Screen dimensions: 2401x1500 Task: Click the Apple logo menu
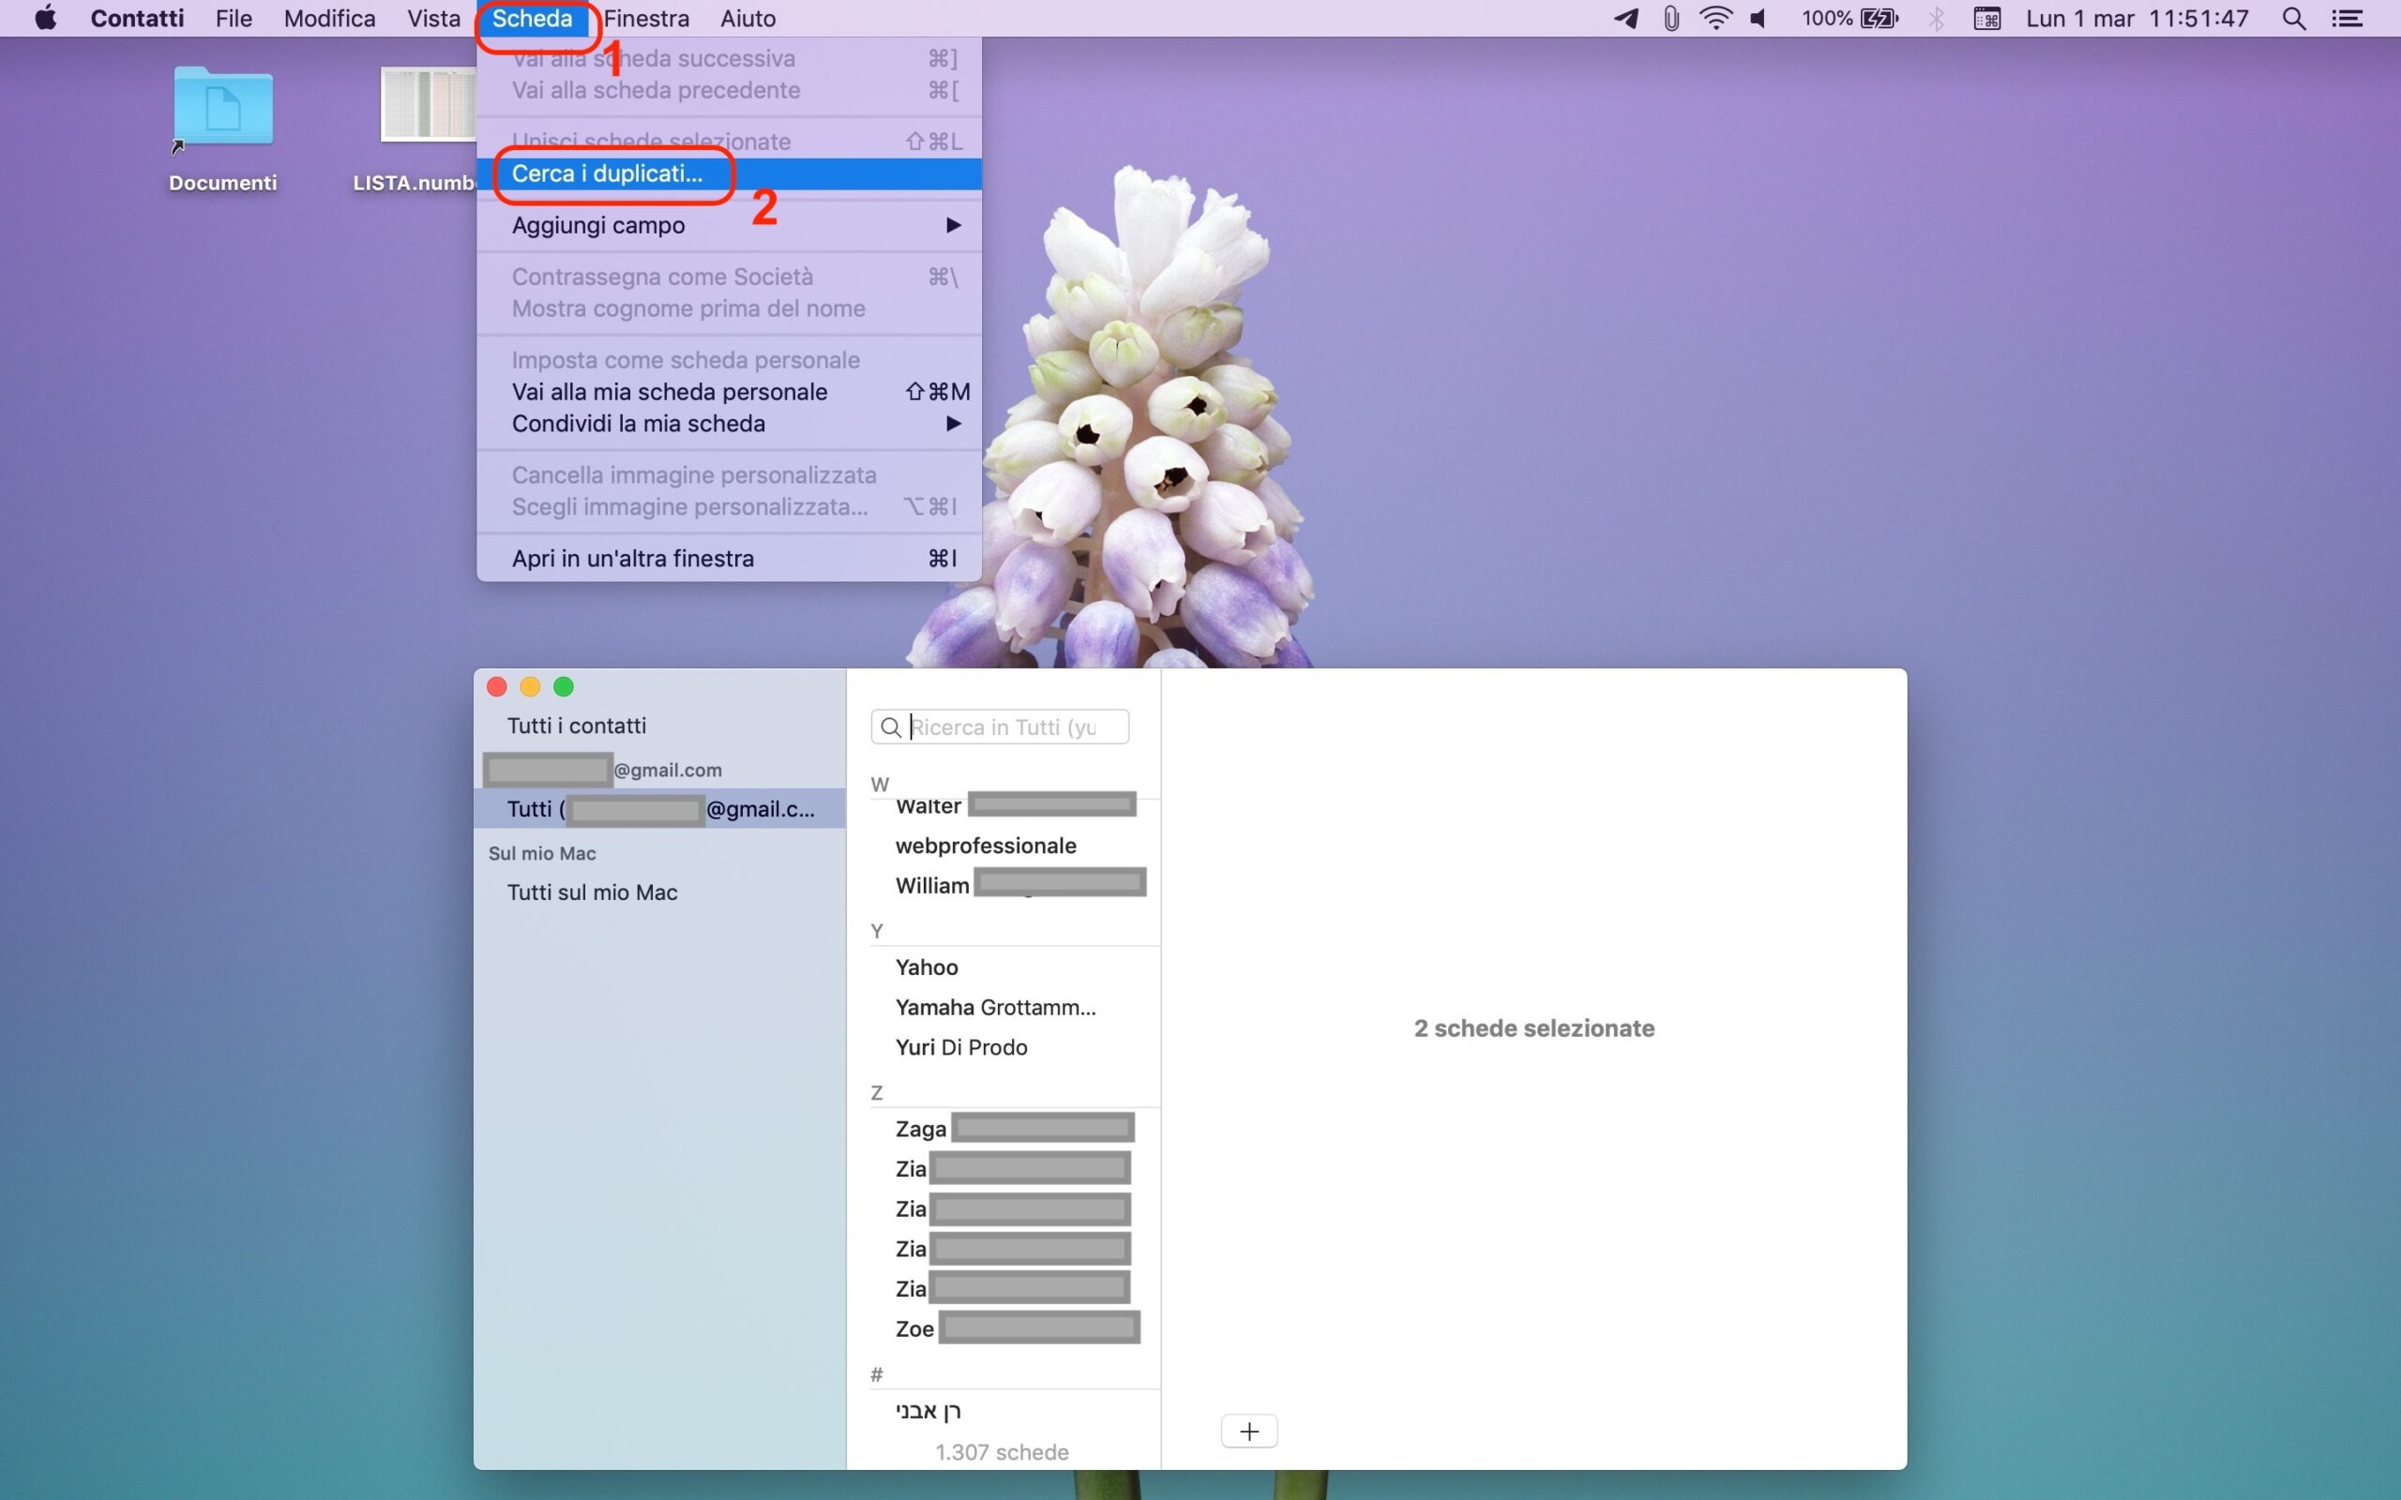46,18
